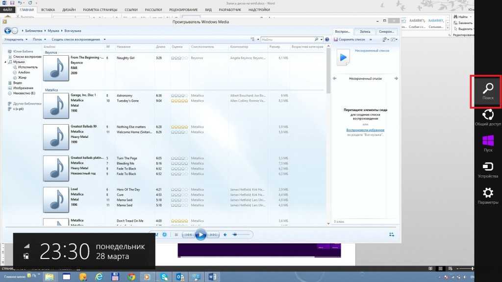Open File Explorer from the taskbar
502x282 pixels.
tap(50, 277)
